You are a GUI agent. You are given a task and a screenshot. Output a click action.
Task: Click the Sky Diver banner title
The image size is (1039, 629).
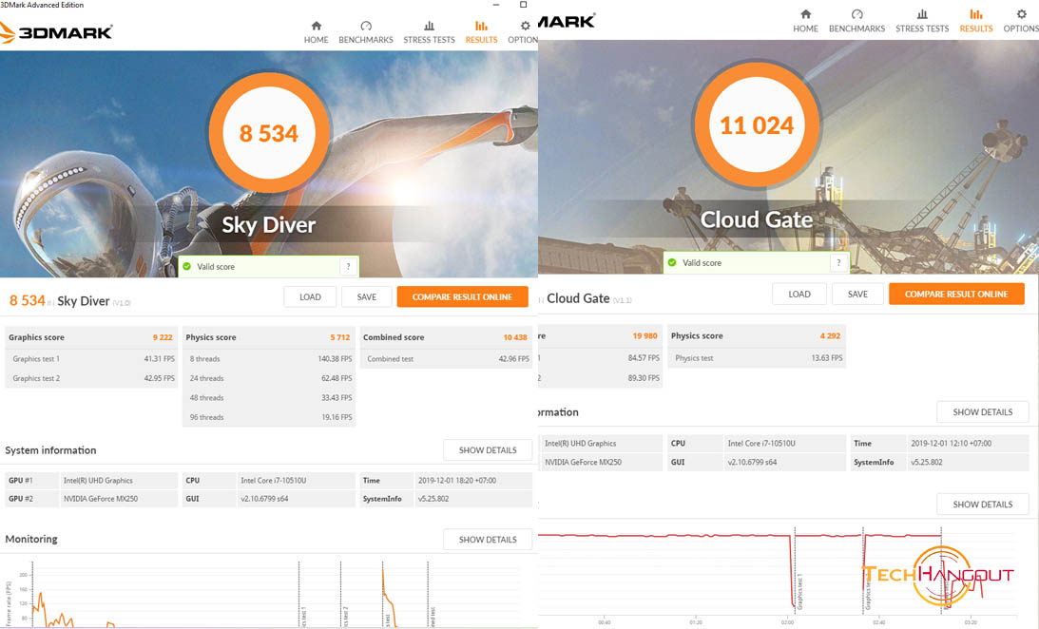click(x=268, y=225)
